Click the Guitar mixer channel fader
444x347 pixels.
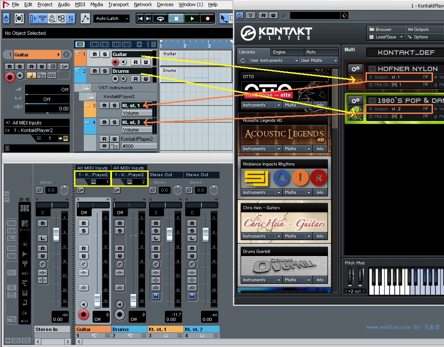coord(97,301)
